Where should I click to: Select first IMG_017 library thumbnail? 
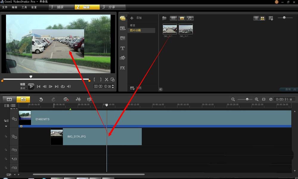point(170,29)
